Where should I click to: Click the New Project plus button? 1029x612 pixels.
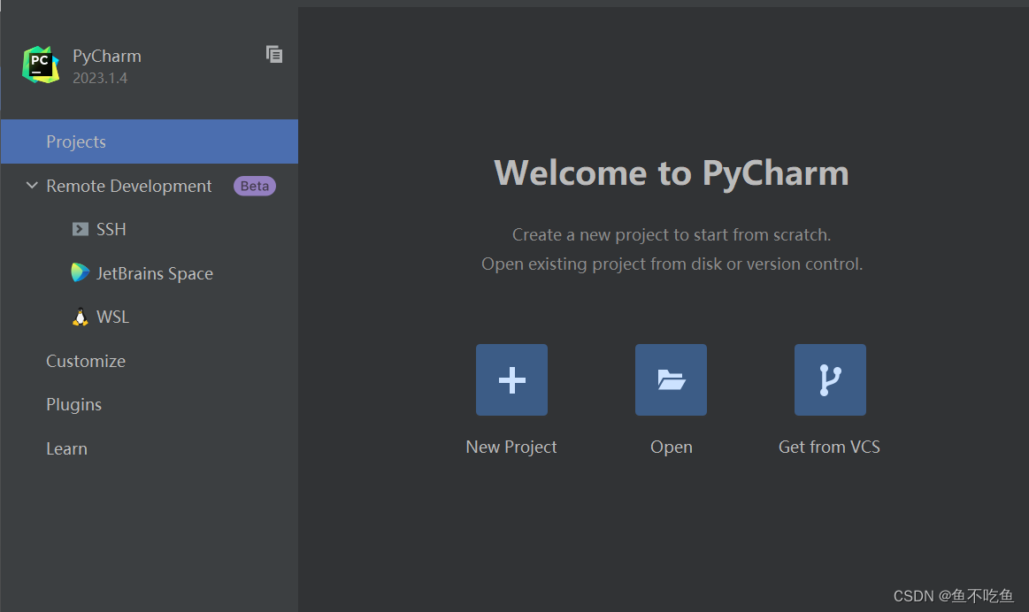click(512, 379)
